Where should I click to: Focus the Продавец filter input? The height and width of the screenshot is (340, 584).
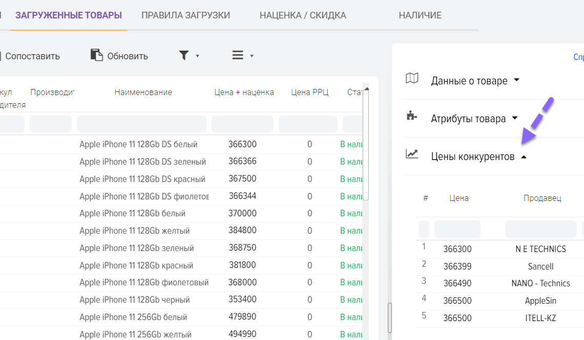[x=540, y=229]
